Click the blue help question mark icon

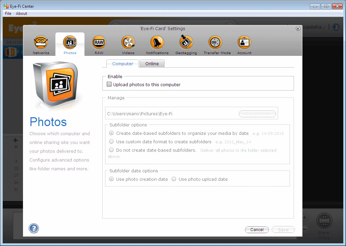click(x=34, y=228)
